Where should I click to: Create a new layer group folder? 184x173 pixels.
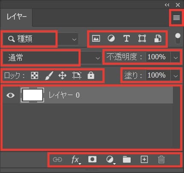pyautogui.click(x=127, y=159)
